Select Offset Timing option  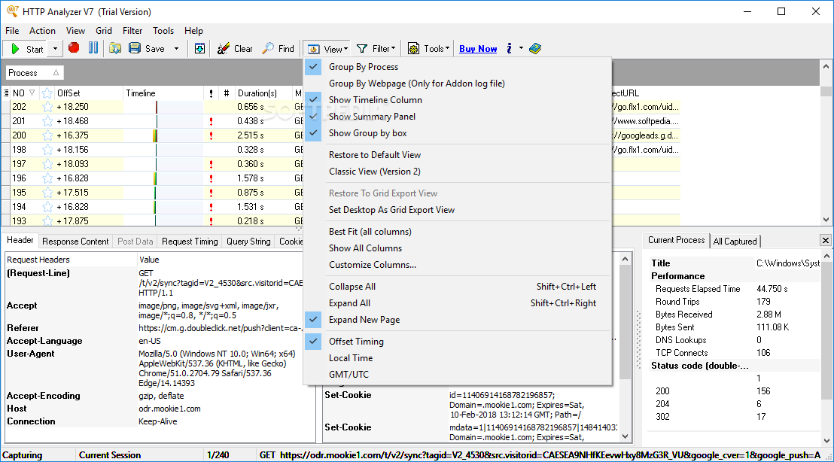356,342
